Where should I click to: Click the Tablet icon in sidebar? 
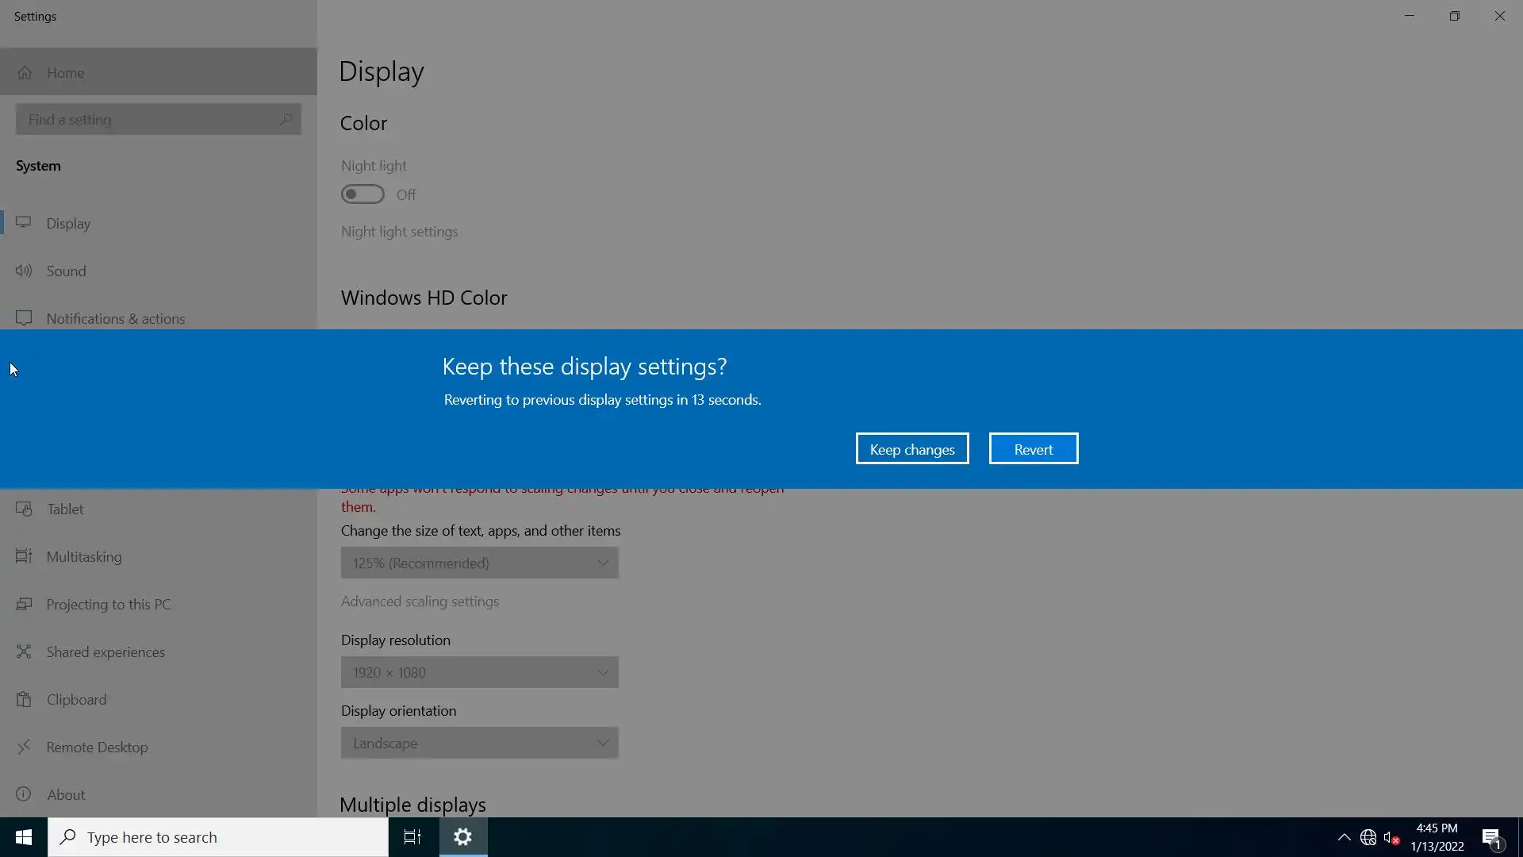click(24, 509)
